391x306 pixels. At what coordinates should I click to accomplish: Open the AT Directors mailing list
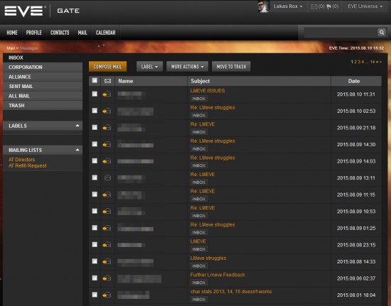(22, 160)
